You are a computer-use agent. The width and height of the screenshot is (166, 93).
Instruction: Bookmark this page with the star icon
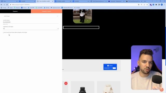[147, 5]
